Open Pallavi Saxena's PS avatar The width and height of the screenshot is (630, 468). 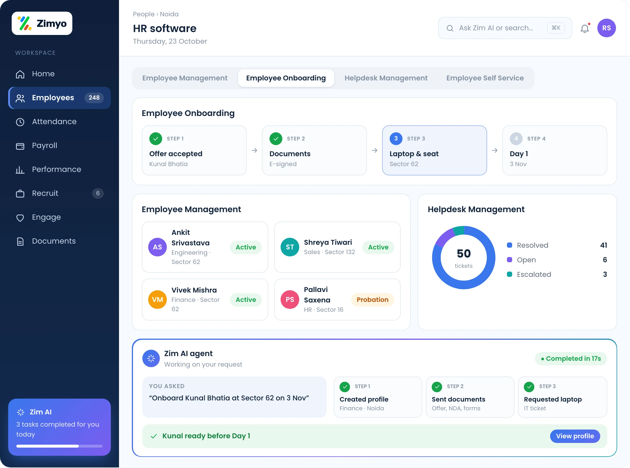pos(290,300)
